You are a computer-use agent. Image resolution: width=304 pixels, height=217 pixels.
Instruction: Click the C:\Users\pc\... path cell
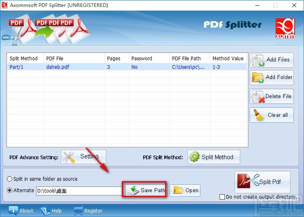188,67
